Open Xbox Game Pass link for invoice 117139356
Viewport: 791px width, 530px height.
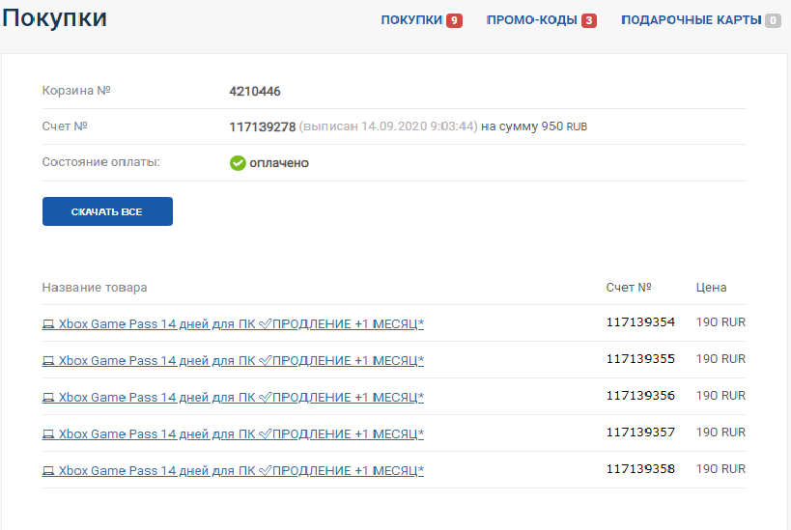coord(233,398)
